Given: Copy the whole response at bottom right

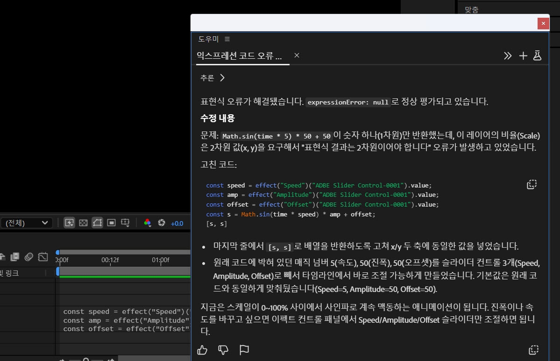Looking at the screenshot, I should coord(533,350).
